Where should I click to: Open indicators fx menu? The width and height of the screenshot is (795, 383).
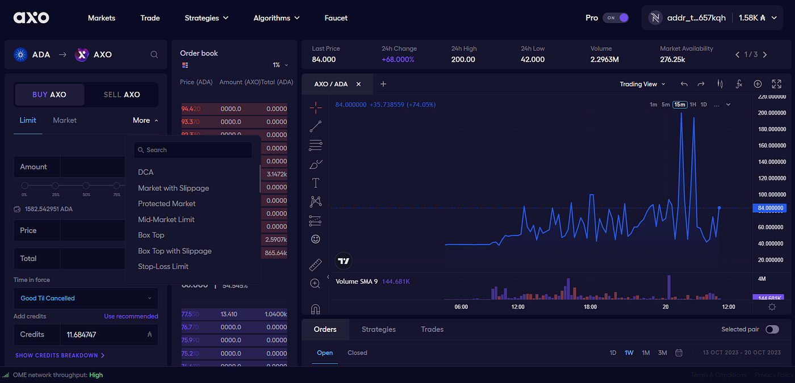point(739,84)
